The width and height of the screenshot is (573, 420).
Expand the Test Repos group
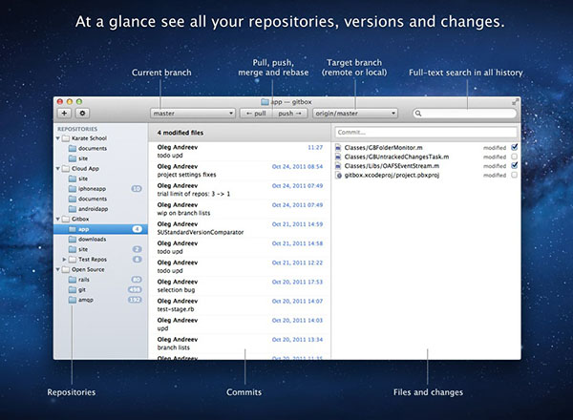pos(65,259)
